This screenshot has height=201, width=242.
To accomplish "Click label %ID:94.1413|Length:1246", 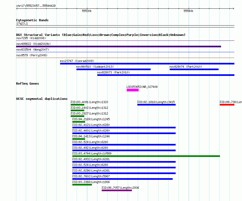I will tap(91, 136).
